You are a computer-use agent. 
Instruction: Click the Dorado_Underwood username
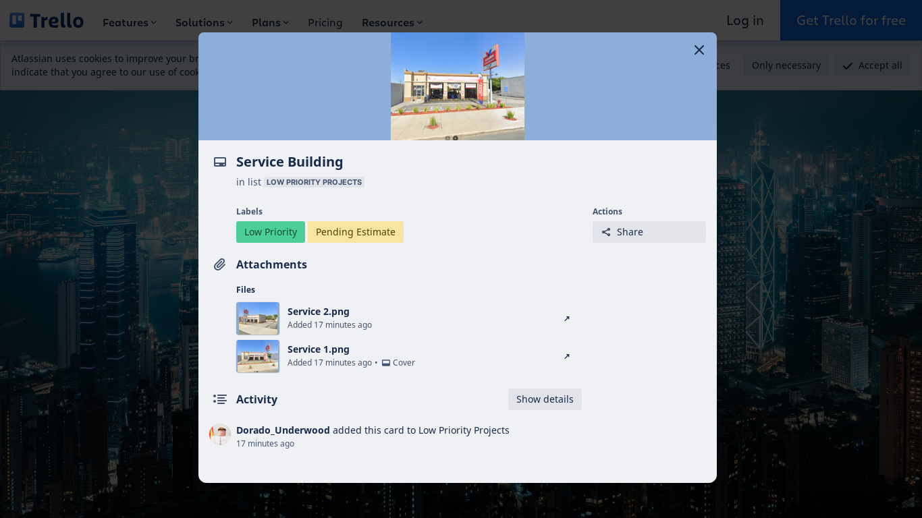(283, 430)
